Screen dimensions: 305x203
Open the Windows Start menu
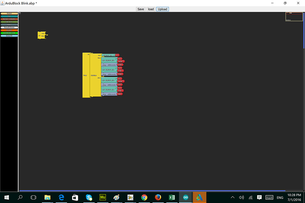click(x=7, y=197)
